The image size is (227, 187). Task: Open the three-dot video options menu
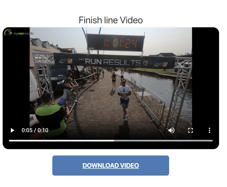[209, 130]
